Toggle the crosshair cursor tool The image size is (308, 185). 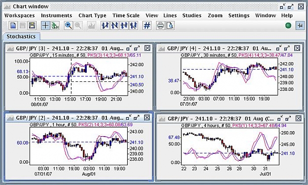(45, 26)
